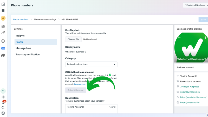Open the gauge dashboard icon in sidebar

click(3, 41)
